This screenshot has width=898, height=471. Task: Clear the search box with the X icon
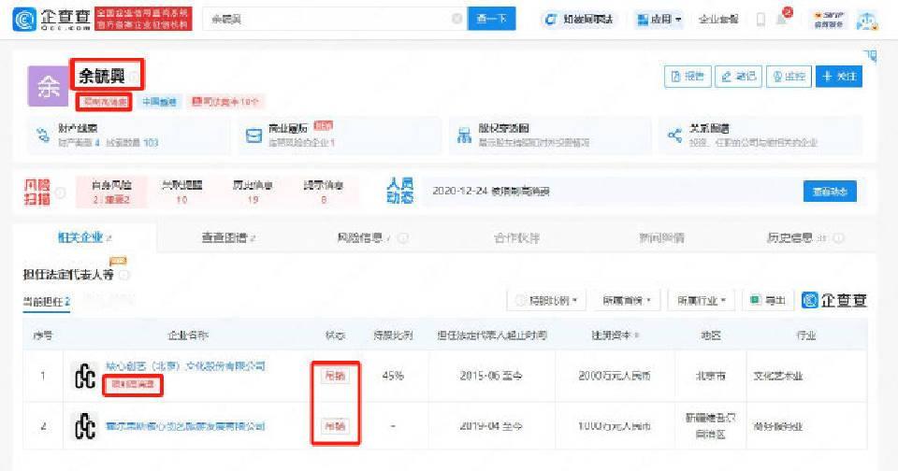pyautogui.click(x=457, y=19)
